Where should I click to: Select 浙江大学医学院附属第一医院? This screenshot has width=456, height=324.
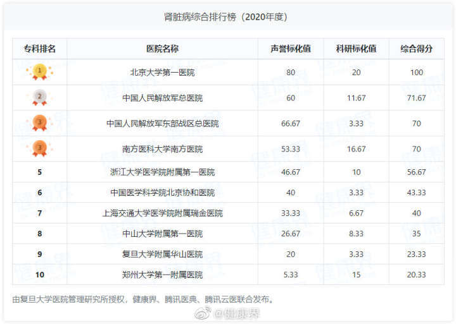click(162, 172)
